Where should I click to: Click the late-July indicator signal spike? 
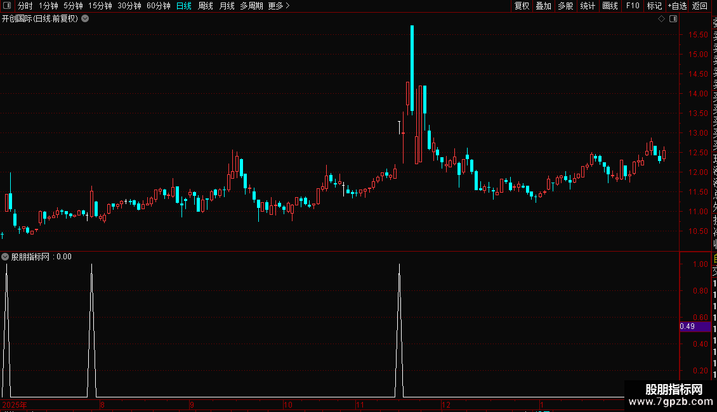[91, 330]
